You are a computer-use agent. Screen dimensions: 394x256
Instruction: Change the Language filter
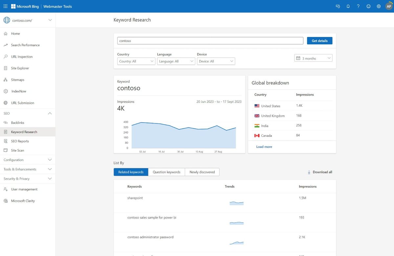[x=176, y=61]
